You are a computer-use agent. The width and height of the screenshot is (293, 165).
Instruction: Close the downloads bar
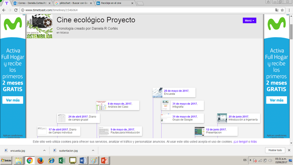tap(289, 150)
